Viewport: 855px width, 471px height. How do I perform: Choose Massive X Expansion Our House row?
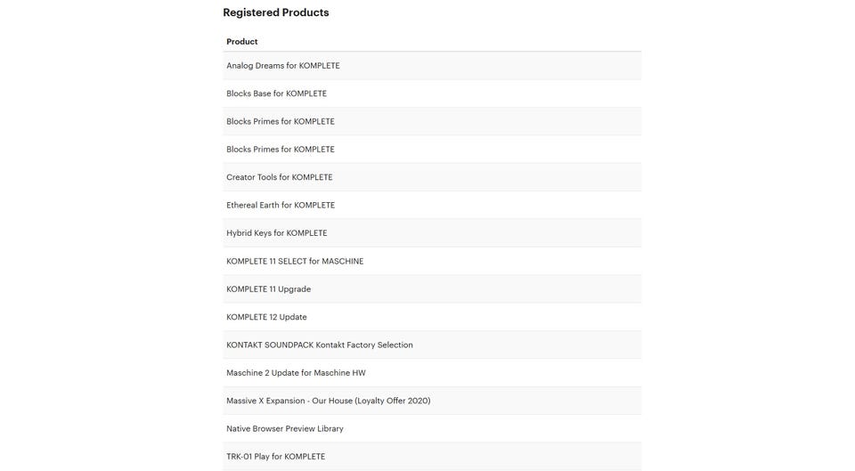pyautogui.click(x=432, y=401)
